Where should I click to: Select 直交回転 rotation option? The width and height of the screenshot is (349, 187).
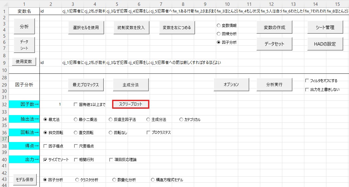coord(76,133)
